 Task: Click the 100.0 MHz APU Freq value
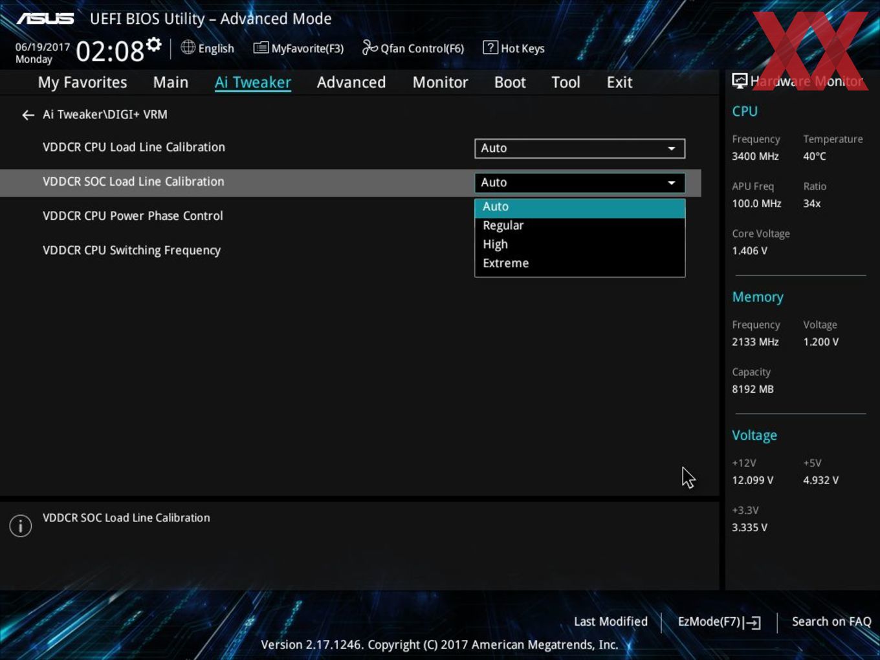coord(756,203)
